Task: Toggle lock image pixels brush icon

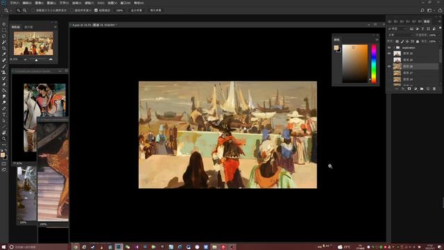Action: click(402, 42)
